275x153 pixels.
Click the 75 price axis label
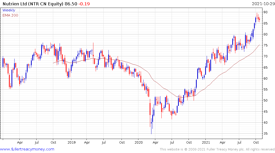[265, 45]
